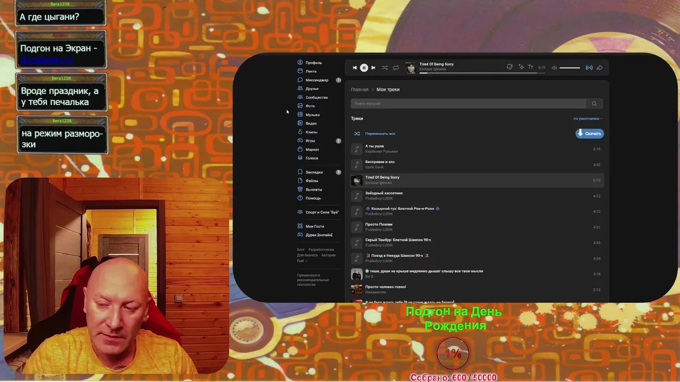Go to the Друзья section
Viewport: 680px width, 382px height.
tap(309, 89)
